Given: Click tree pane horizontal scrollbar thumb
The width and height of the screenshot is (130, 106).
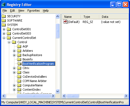Looking at the screenshot, I should click(x=34, y=96).
